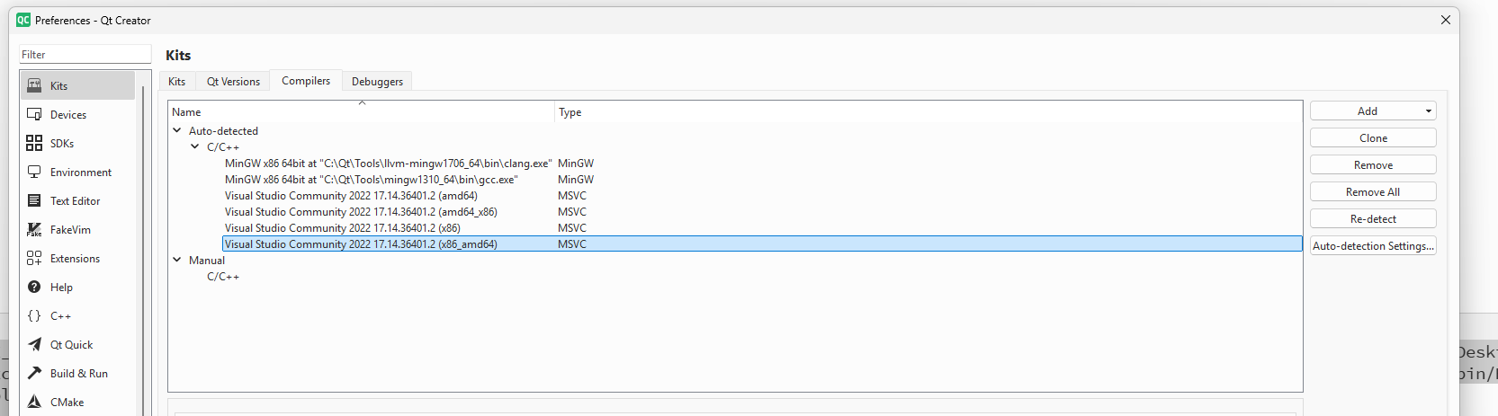Go to Environment settings icon
The height and width of the screenshot is (416, 1498).
(x=34, y=172)
